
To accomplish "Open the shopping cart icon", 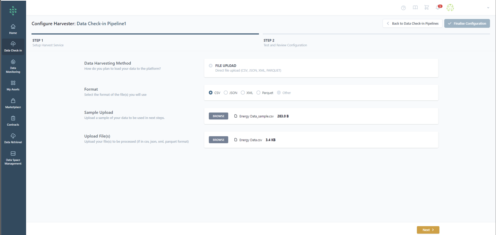I will coord(426,8).
